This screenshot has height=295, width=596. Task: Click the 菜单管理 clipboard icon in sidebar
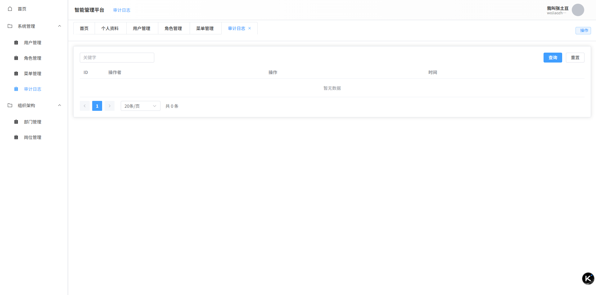tap(16, 73)
